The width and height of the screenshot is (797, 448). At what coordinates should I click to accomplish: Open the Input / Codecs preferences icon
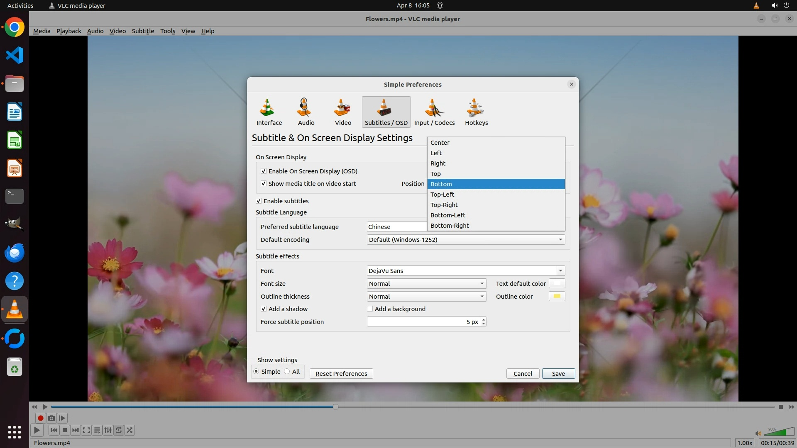coord(434,112)
